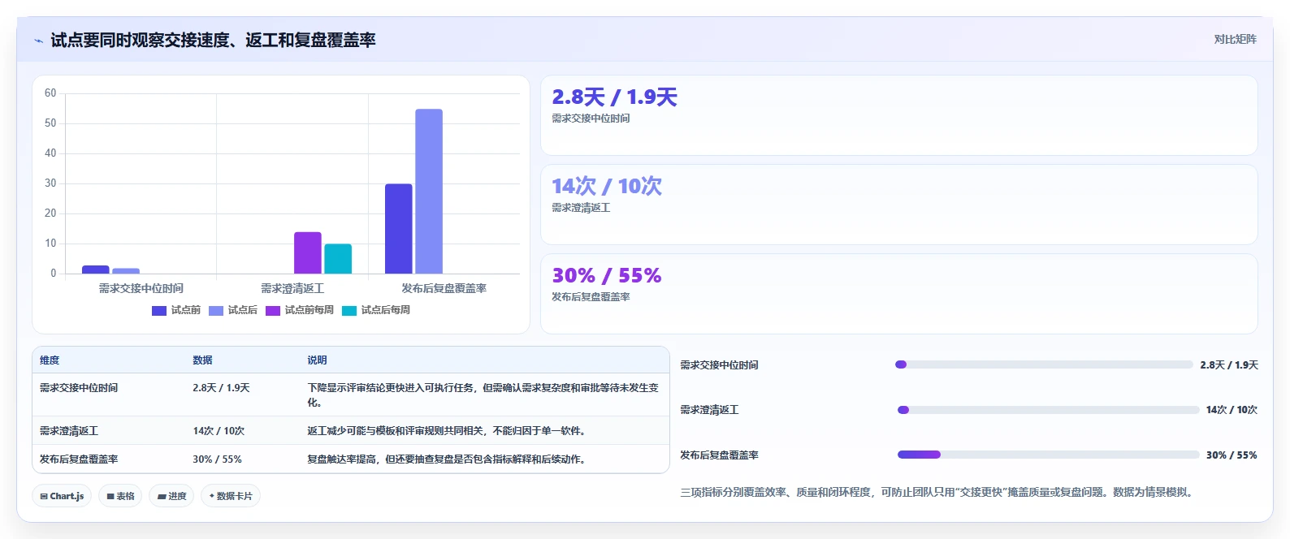Image resolution: width=1290 pixels, height=539 pixels.
Task: Click the 表格 tag chip
Action: [121, 496]
